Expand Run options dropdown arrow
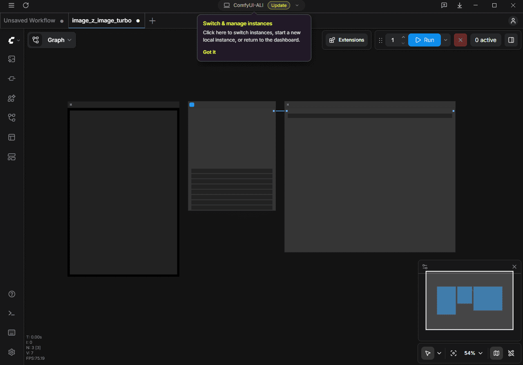Screen dimensions: 523x365 click(x=445, y=40)
